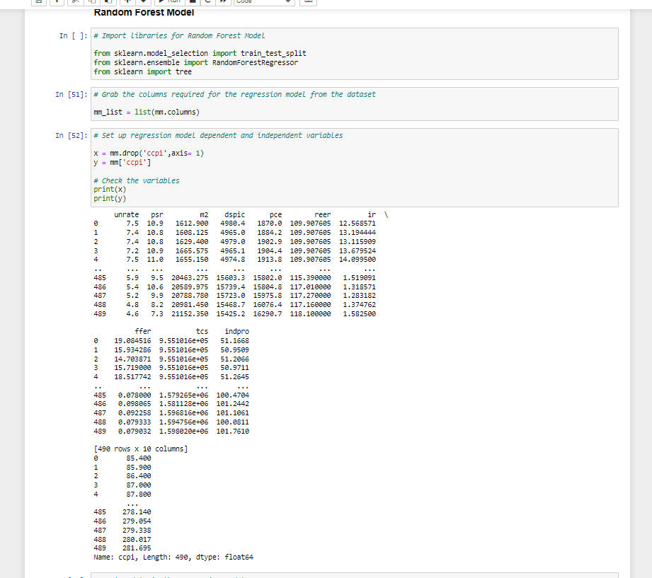The height and width of the screenshot is (578, 652).
Task: Click the reer column header in output
Action: 323,215
